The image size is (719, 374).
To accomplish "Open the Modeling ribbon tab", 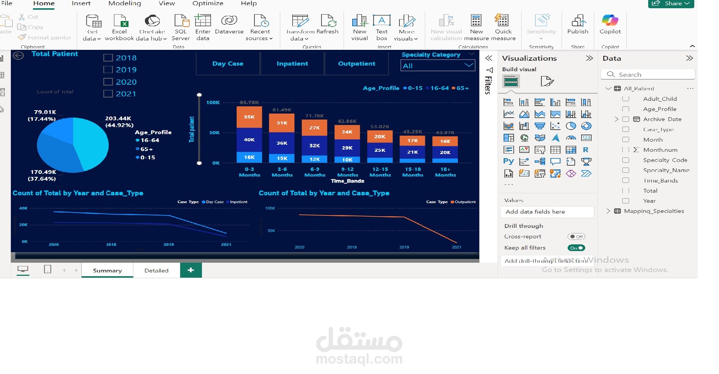I will point(125,3).
